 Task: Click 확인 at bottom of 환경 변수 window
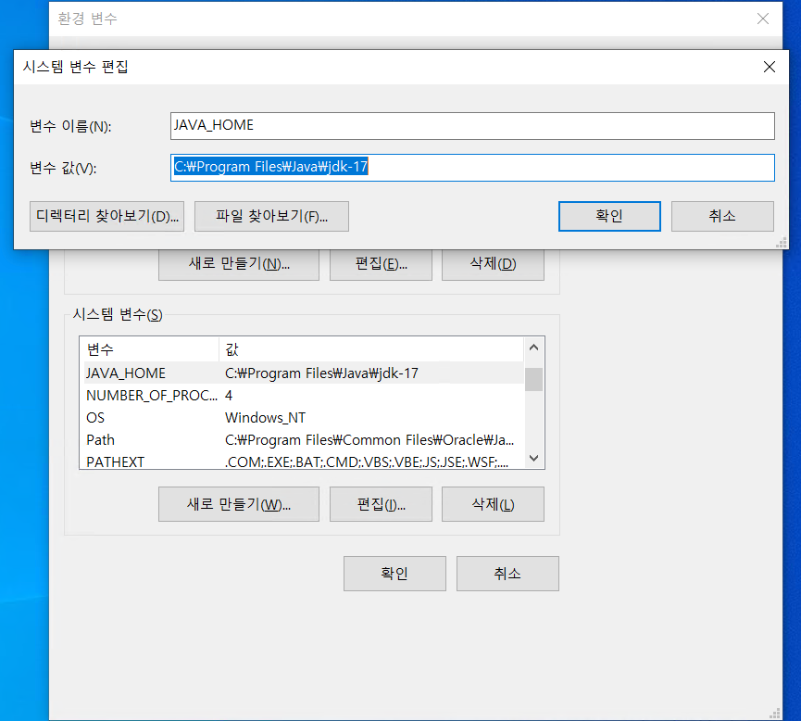[394, 574]
